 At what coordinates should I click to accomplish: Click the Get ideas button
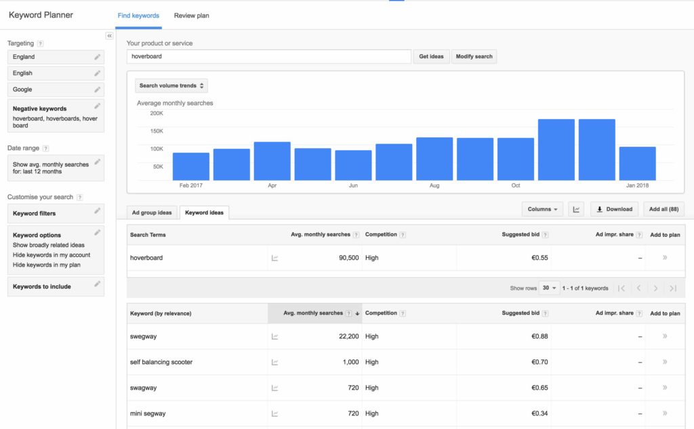click(431, 57)
